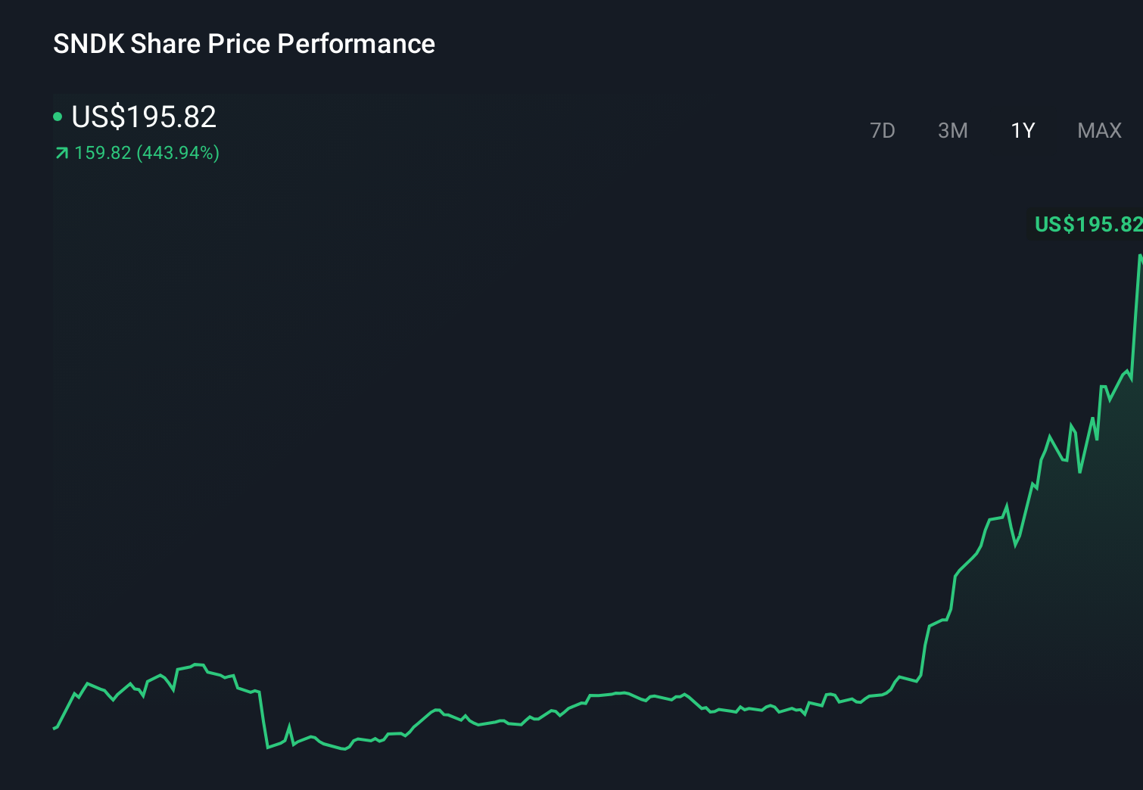Click the green price indicator dot
Screen dimensions: 1143x790
coord(59,117)
